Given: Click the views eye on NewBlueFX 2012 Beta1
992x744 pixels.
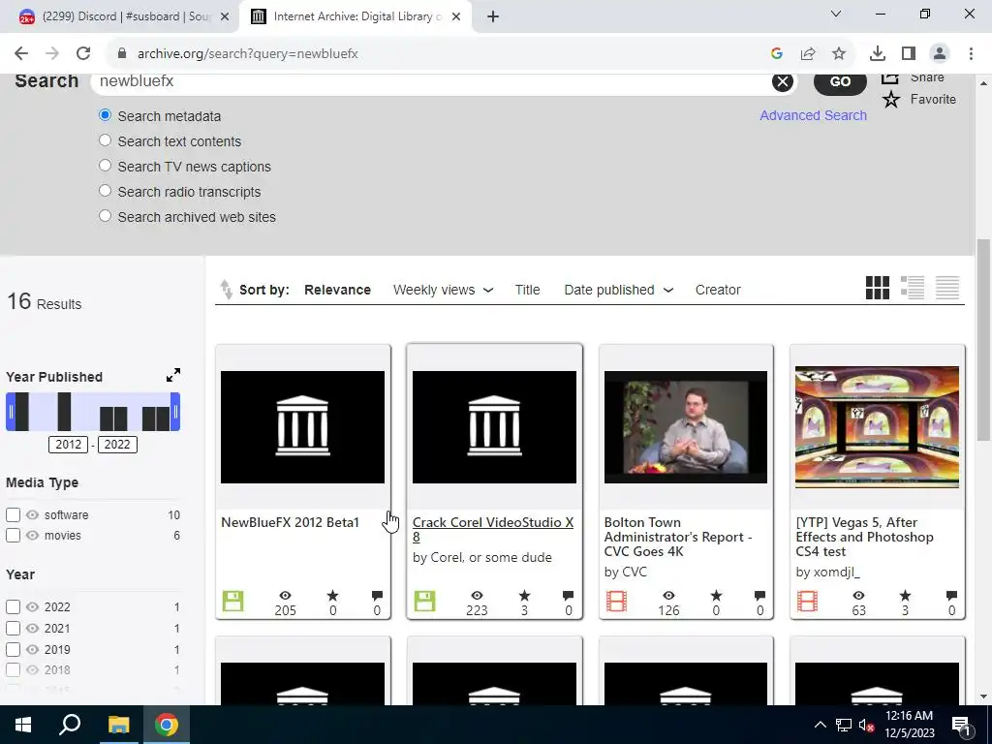Looking at the screenshot, I should (286, 596).
